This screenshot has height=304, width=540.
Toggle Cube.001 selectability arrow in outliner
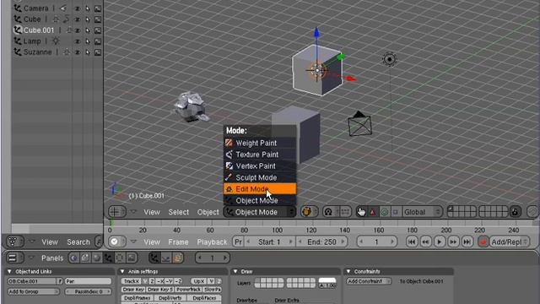coord(88,30)
